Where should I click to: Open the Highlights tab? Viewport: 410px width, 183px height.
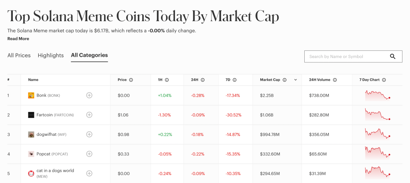coord(51,56)
